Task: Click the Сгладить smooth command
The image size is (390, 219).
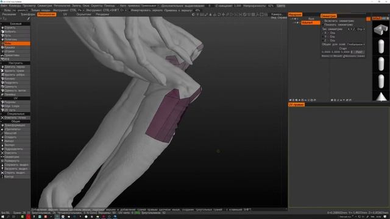Action: pyautogui.click(x=15, y=137)
